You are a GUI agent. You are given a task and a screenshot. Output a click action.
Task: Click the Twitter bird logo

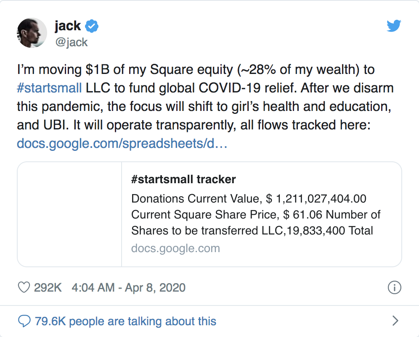pos(394,26)
